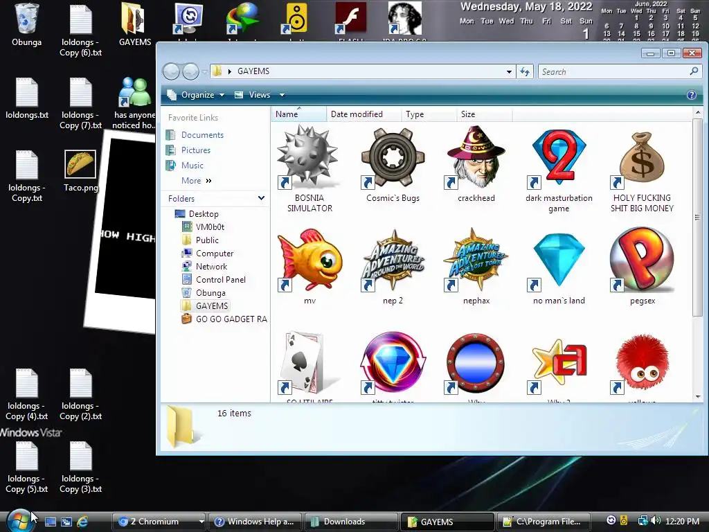
Task: Sort by the Type column header
Action: coord(429,114)
